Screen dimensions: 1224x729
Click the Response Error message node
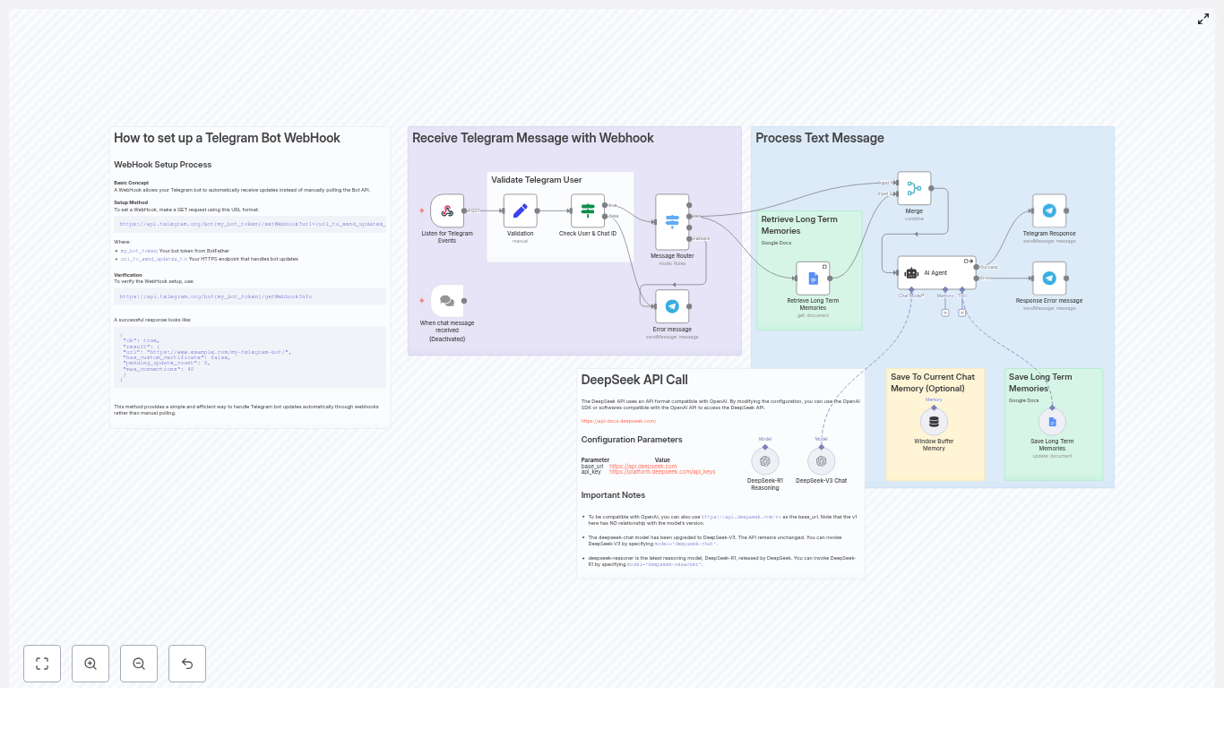[x=1049, y=279]
